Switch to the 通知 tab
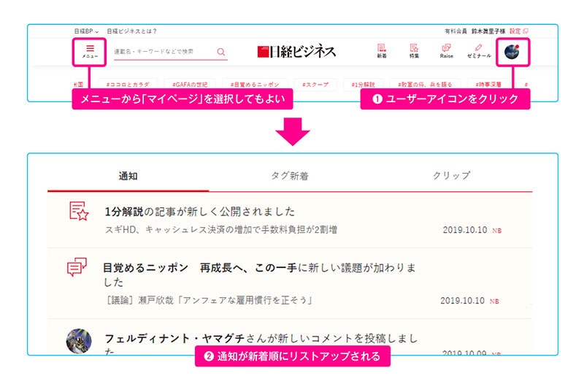 pyautogui.click(x=128, y=176)
